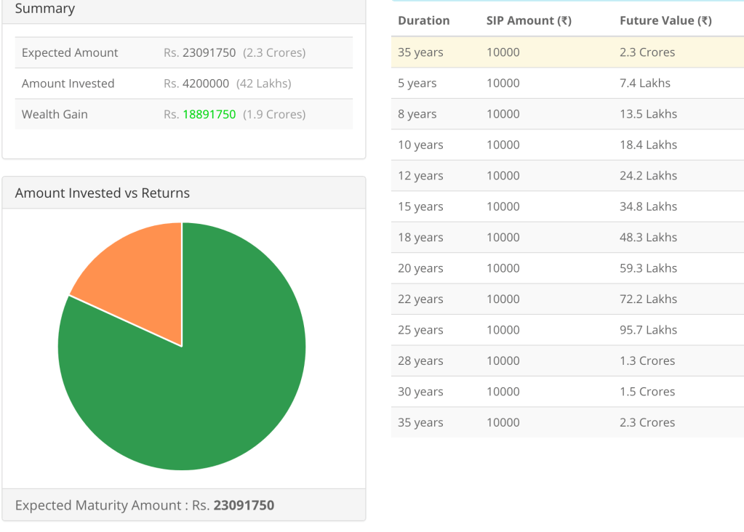
Task: Click the Expected Maturity Amount value
Action: (244, 505)
